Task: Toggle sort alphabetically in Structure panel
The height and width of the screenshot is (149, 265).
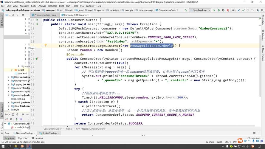Action: [x=11, y=119]
